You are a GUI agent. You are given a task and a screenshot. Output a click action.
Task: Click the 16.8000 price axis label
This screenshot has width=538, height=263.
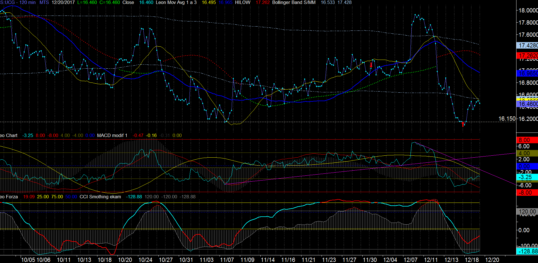[528, 83]
